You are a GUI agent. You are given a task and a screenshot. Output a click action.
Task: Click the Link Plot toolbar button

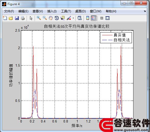pos(79,18)
